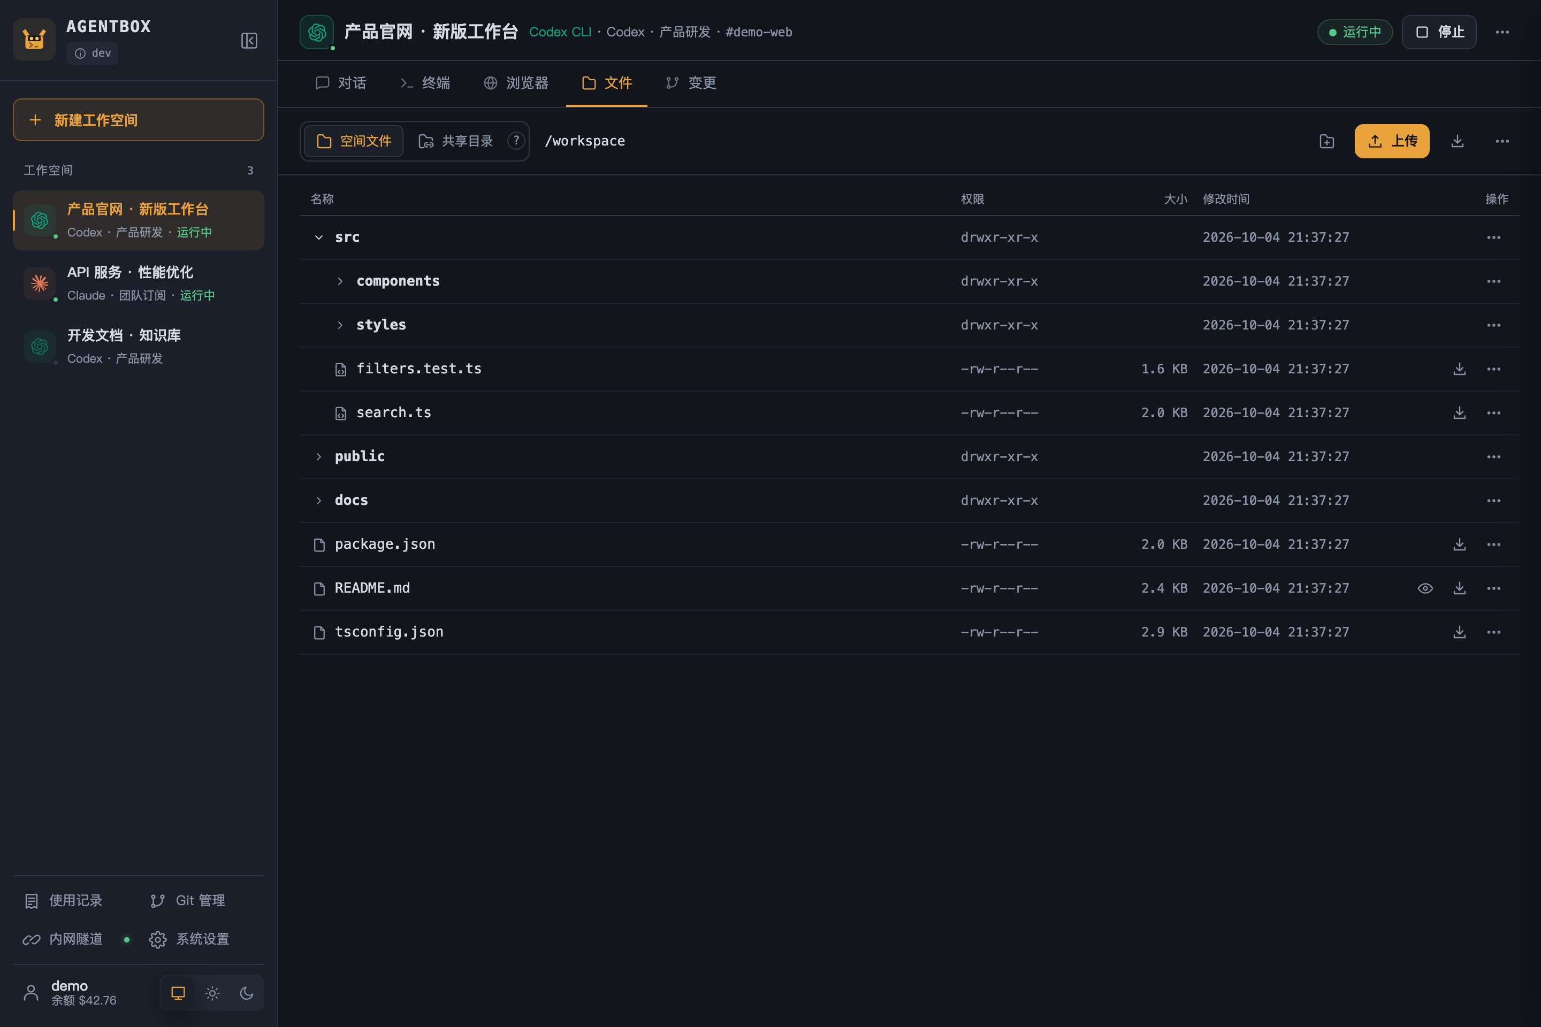Click the tsconfig.json file name

click(x=389, y=632)
